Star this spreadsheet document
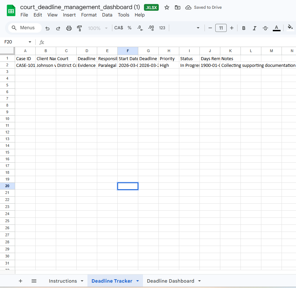Screen dimensions: 296x288 click(x=167, y=7)
